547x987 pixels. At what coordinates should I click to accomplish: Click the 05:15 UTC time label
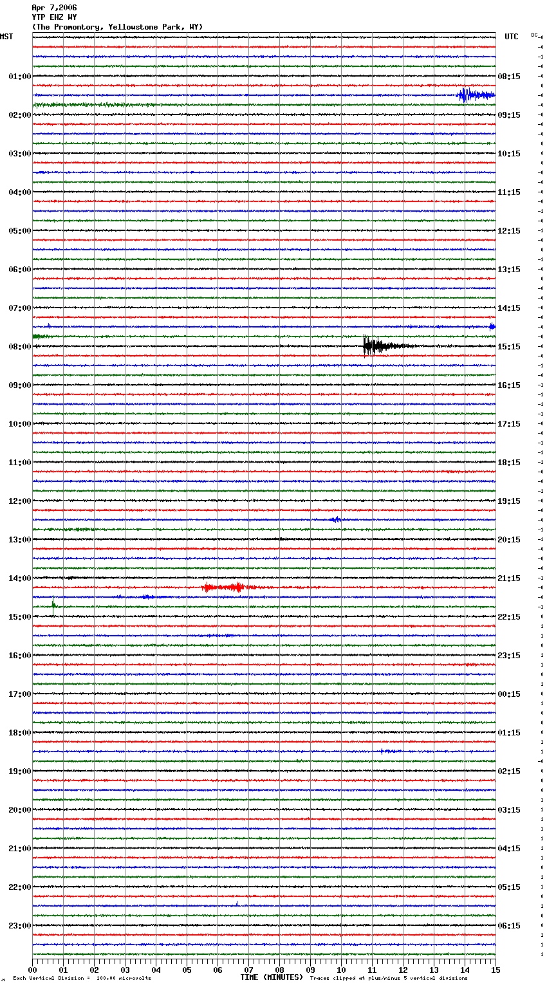(x=509, y=887)
